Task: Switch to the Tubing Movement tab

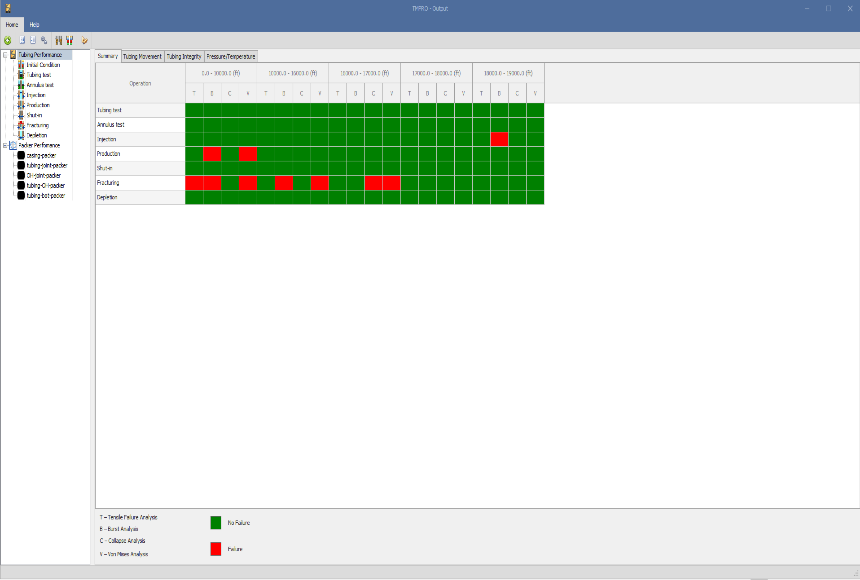Action: click(x=142, y=56)
